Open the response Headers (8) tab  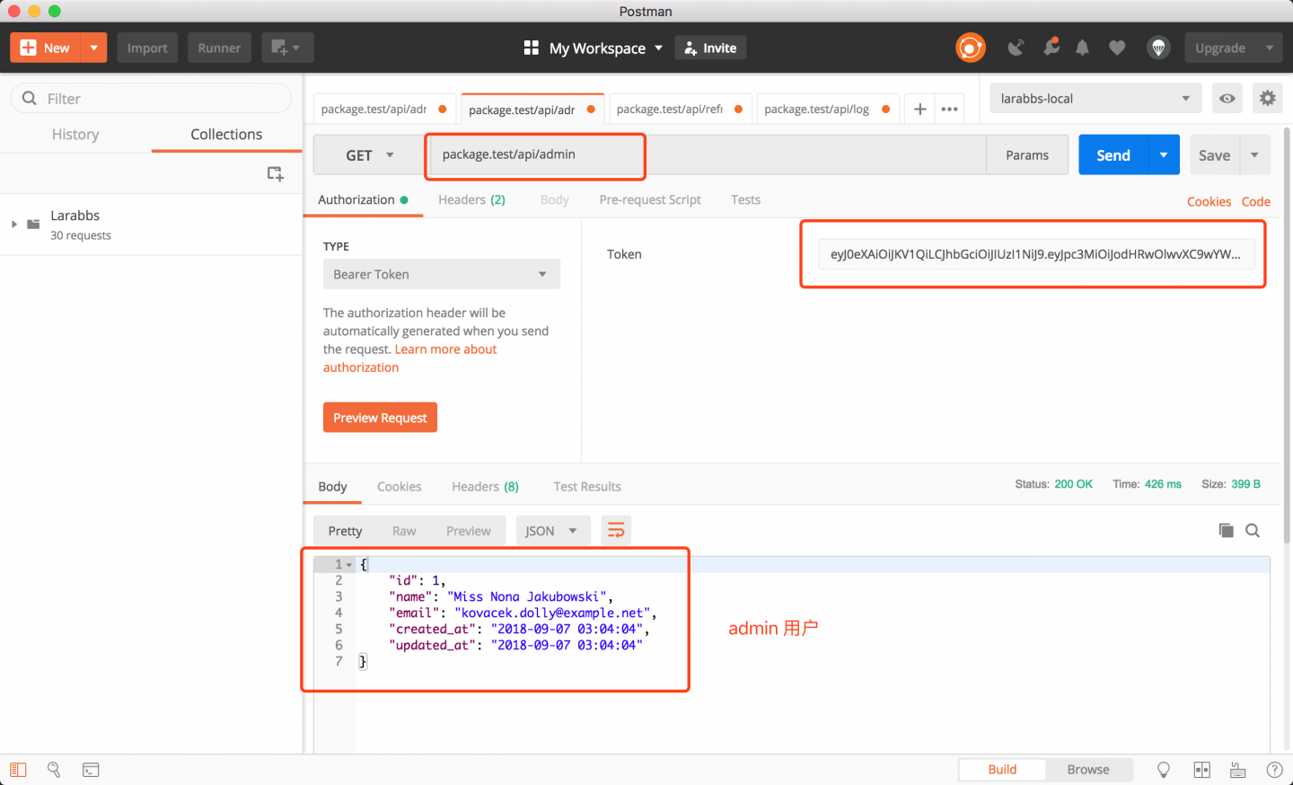pyautogui.click(x=485, y=486)
